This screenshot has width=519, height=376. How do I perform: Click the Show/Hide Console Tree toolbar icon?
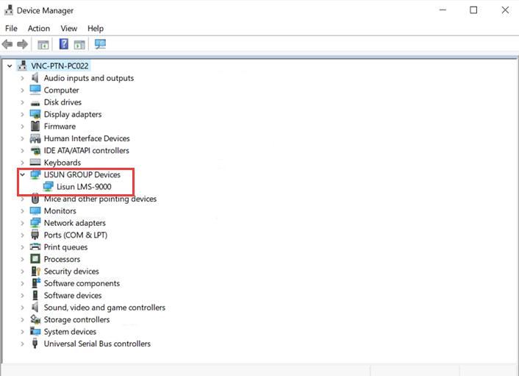[43, 44]
